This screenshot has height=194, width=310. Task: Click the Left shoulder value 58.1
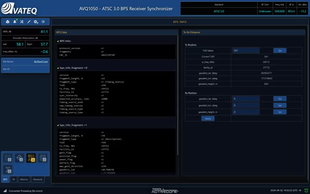point(20,44)
